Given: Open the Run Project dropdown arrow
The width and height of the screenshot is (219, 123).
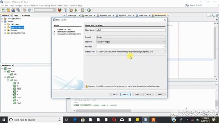Looking at the screenshot, I should 79,10.
